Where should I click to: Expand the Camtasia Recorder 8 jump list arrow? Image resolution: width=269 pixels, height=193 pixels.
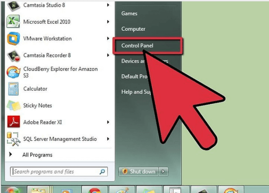[x=108, y=55]
